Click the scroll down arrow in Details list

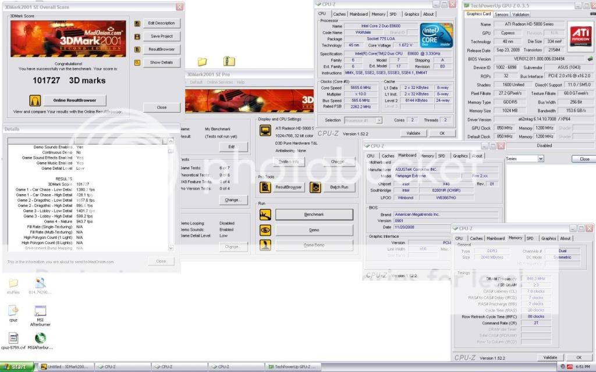pyautogui.click(x=171, y=248)
